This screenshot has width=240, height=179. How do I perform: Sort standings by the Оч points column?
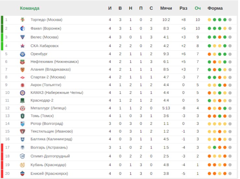(198, 8)
